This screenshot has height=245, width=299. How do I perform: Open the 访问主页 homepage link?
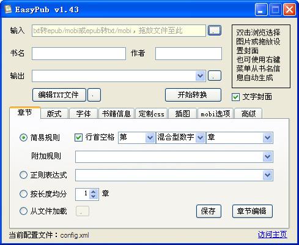273,235
